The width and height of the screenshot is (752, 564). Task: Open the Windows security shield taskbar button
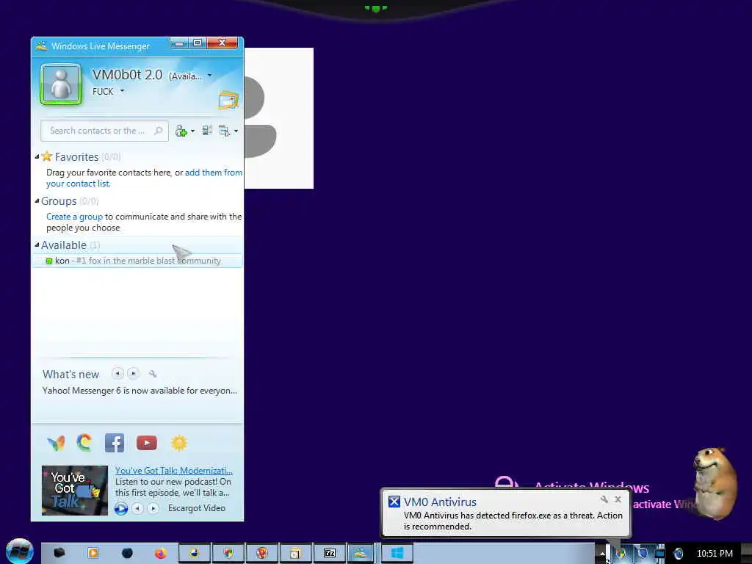pyautogui.click(x=228, y=553)
